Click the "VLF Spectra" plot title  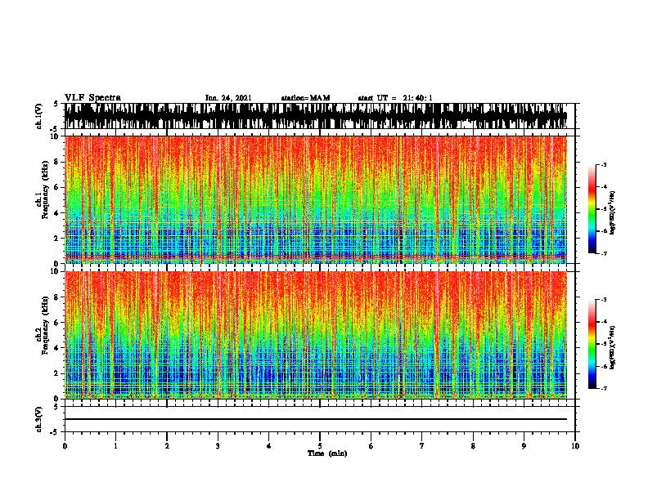[92, 98]
